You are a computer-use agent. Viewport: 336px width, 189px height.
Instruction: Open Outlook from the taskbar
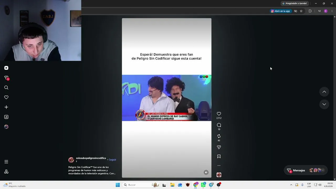[180, 185]
